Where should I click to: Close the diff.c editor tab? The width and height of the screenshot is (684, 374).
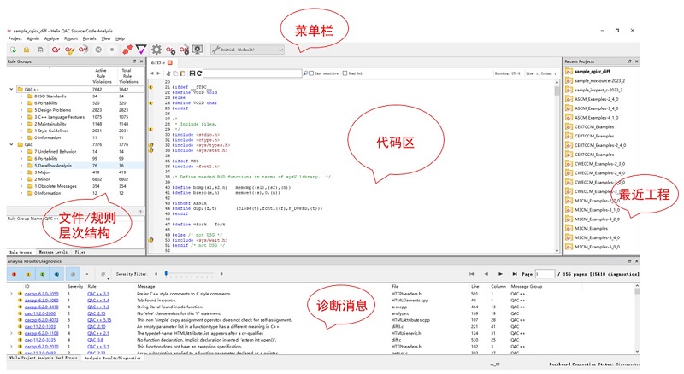(169, 63)
